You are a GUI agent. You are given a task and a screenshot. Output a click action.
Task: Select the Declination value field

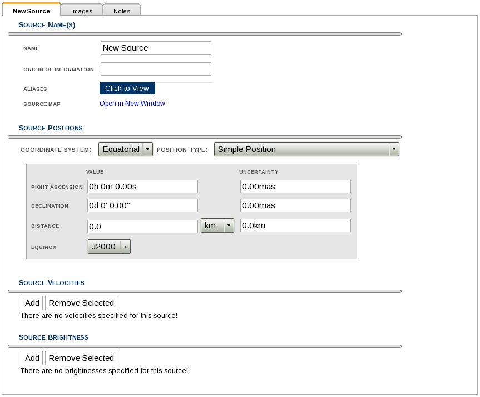pos(142,205)
